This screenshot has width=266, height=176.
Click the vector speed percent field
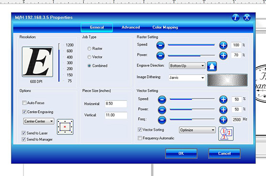(x=237, y=99)
